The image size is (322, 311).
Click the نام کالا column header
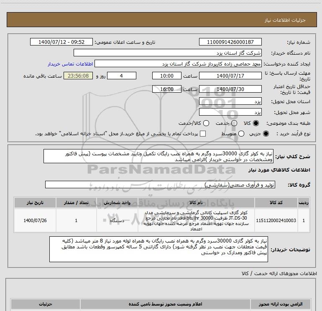click(196, 203)
